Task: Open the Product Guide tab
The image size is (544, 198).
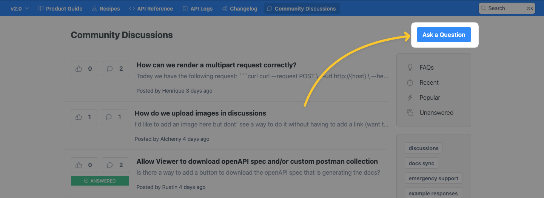Action: pos(60,9)
